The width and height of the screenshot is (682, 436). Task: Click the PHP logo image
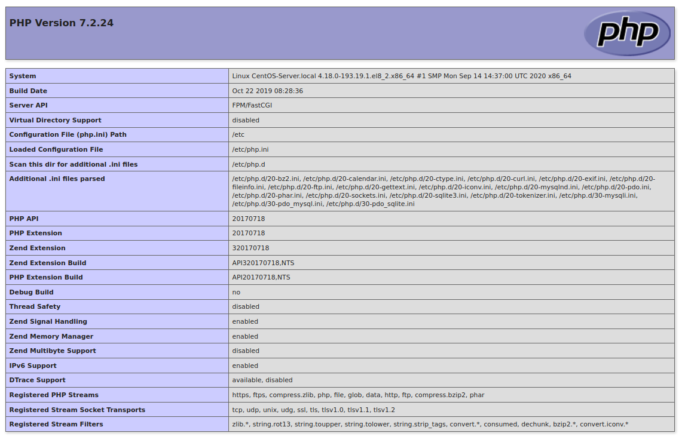tap(627, 33)
